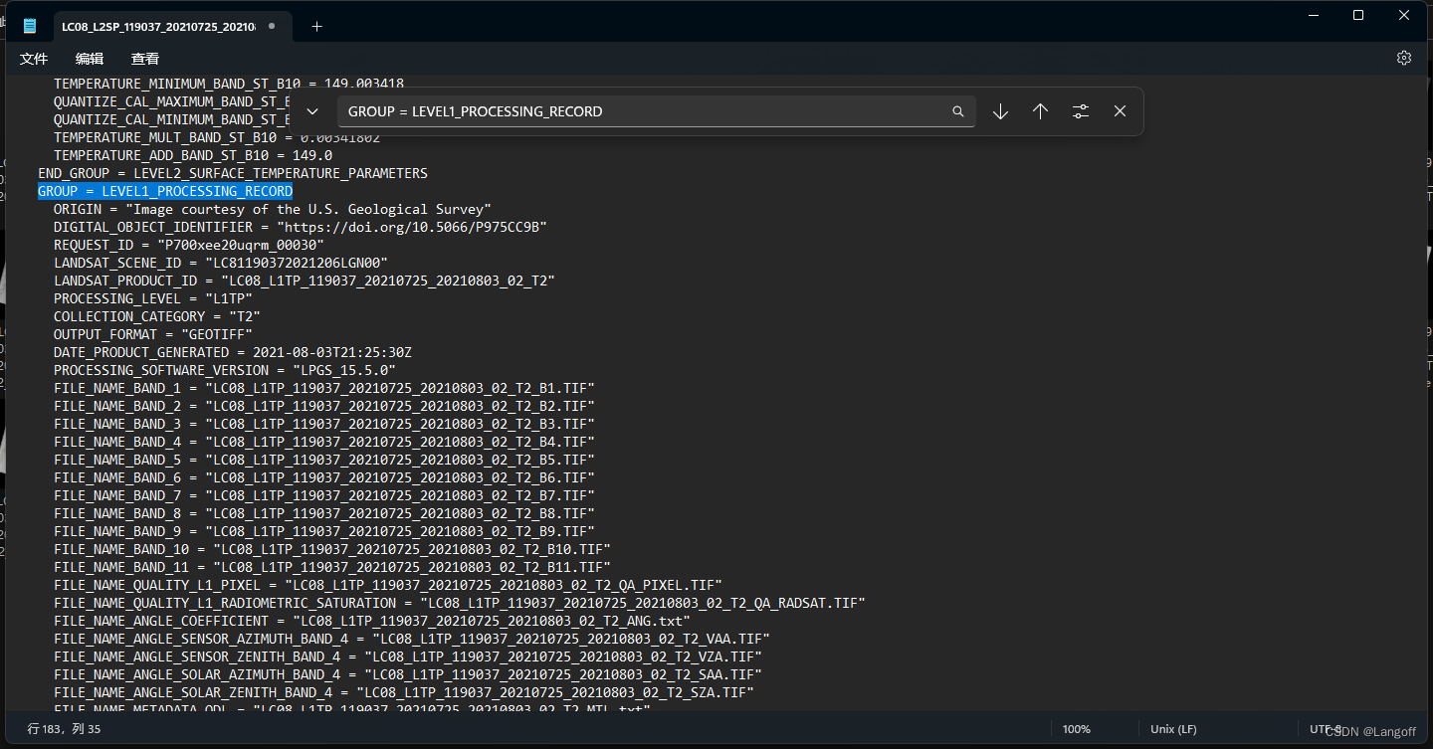Viewport: 1433px width, 749px height.
Task: Click the OUTPUT_FORMAT = "GEOTIFF" line
Action: tap(153, 334)
